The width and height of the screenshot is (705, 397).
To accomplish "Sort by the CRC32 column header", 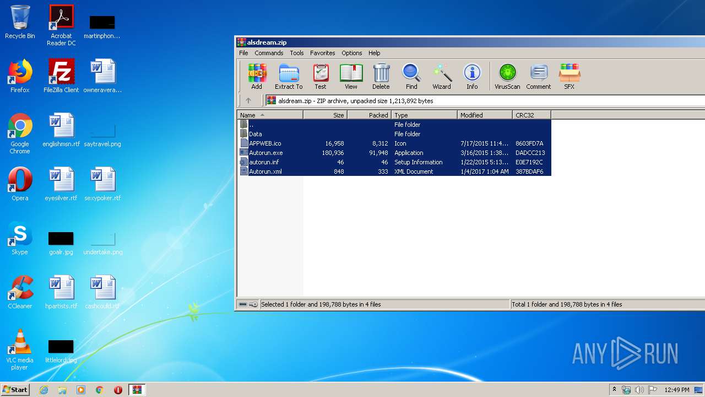I will click(x=532, y=115).
